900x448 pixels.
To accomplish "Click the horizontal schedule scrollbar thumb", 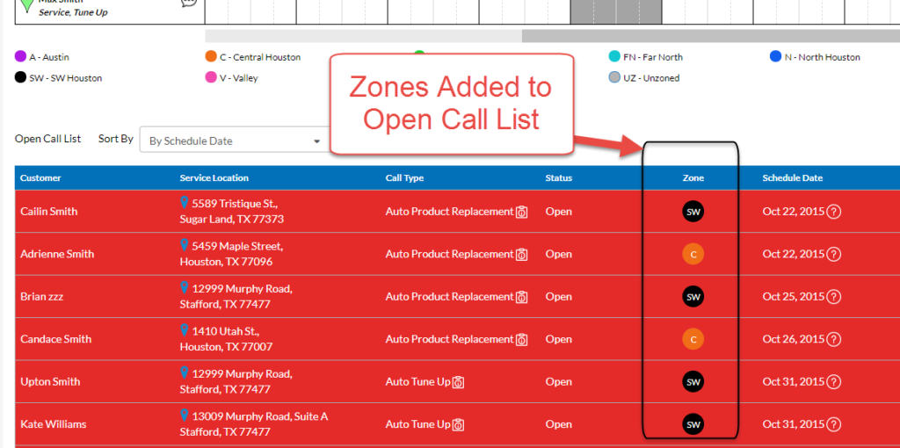I will click(x=710, y=36).
